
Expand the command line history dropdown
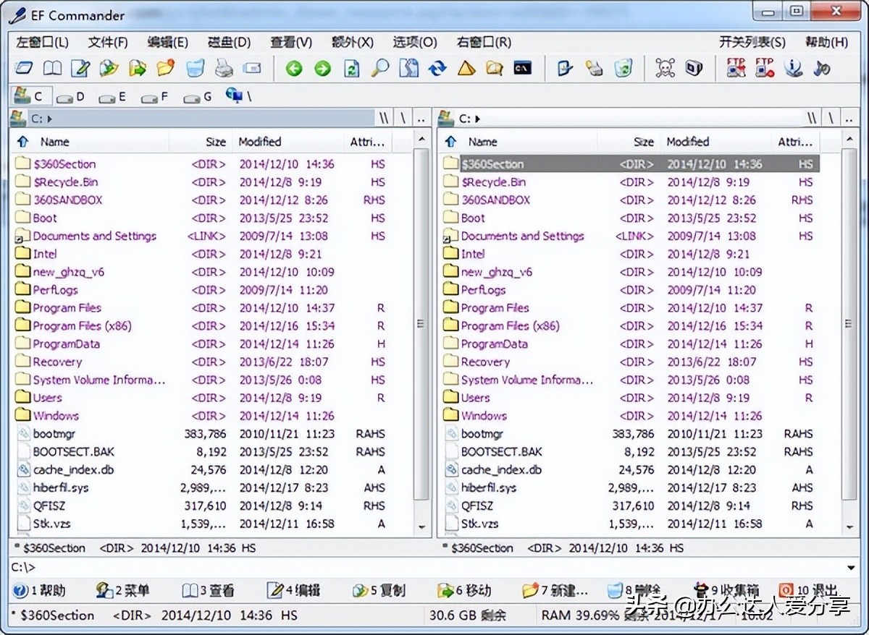[851, 568]
